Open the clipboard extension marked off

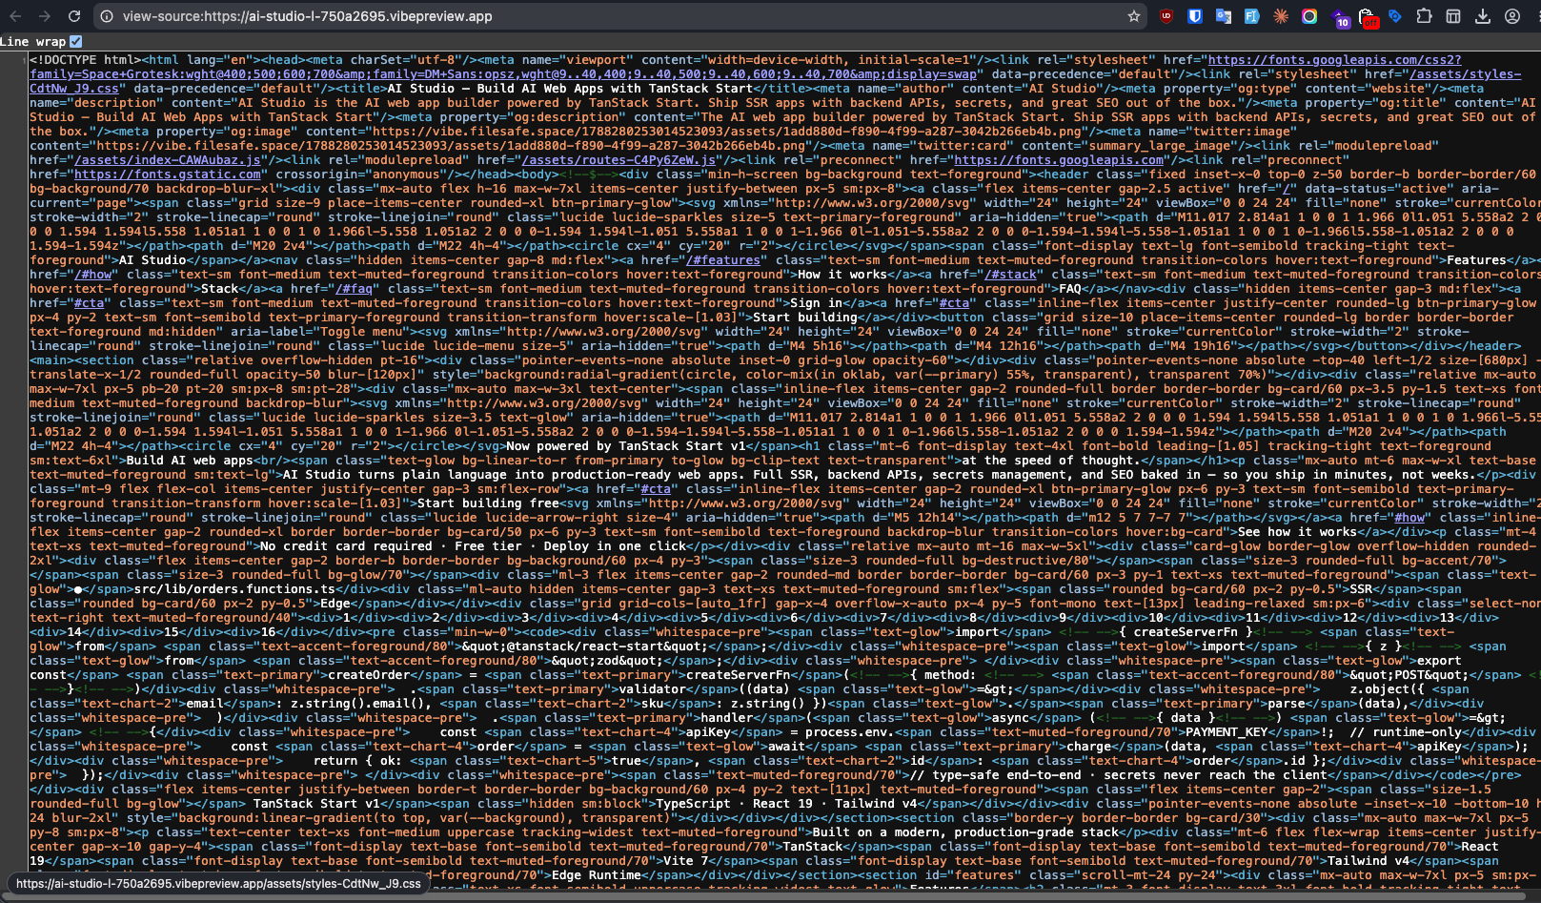[1368, 17]
